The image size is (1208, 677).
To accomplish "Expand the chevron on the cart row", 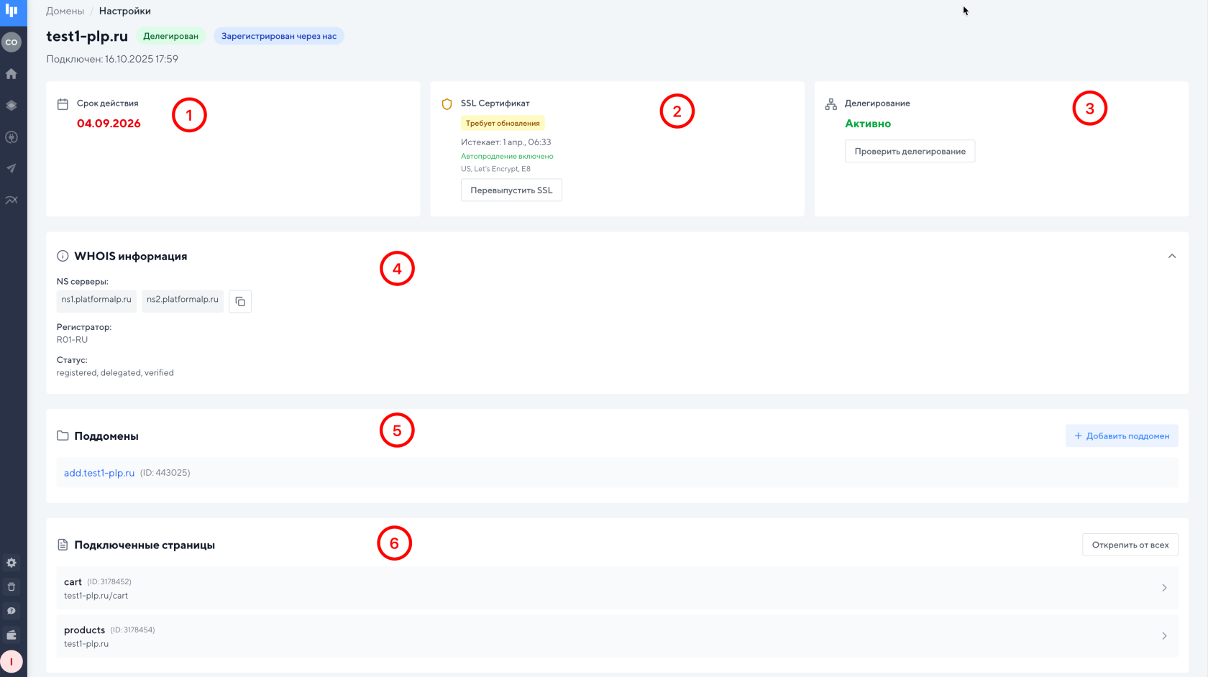I will click(x=1164, y=588).
